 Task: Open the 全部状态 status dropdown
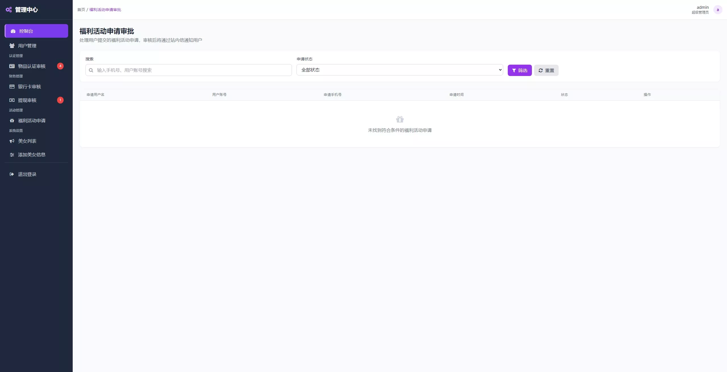click(400, 70)
